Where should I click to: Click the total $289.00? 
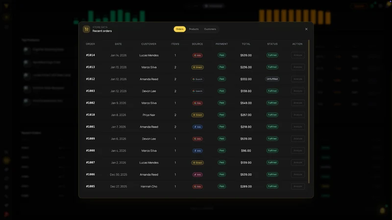[x=246, y=187]
